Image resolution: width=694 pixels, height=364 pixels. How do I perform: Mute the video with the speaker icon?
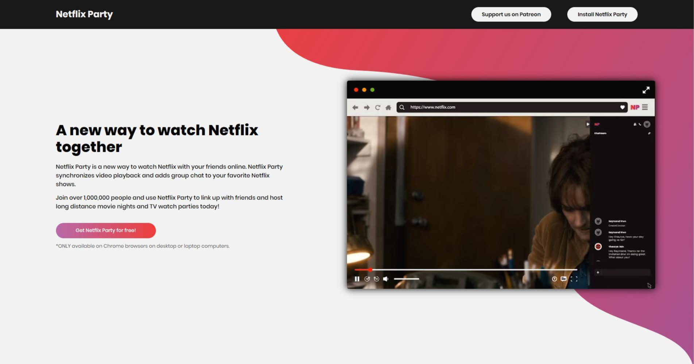386,279
